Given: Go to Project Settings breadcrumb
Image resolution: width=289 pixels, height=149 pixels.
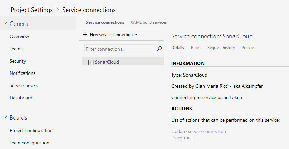Looking at the screenshot, I should tap(32, 10).
